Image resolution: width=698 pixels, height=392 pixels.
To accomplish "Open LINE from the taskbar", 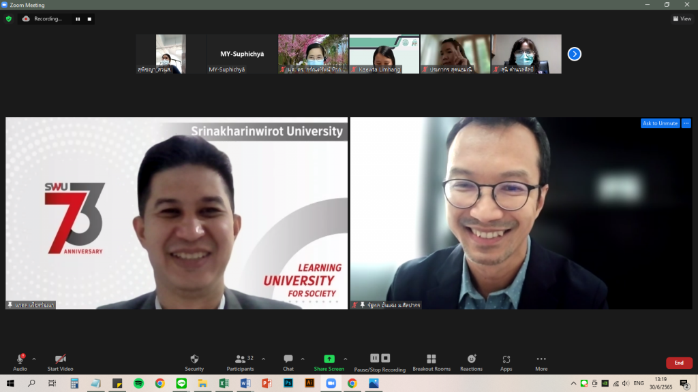I will tap(181, 383).
